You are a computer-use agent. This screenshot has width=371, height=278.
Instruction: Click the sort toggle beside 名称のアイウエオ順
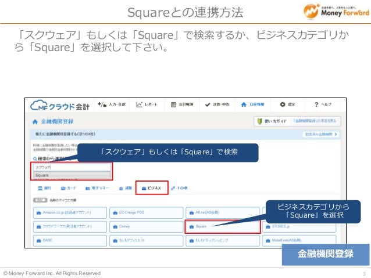pos(40,200)
